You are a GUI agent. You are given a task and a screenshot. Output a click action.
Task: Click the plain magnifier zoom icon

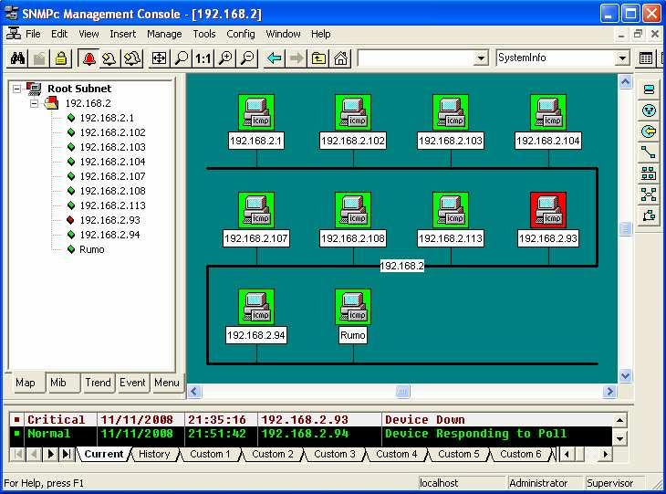pyautogui.click(x=182, y=58)
